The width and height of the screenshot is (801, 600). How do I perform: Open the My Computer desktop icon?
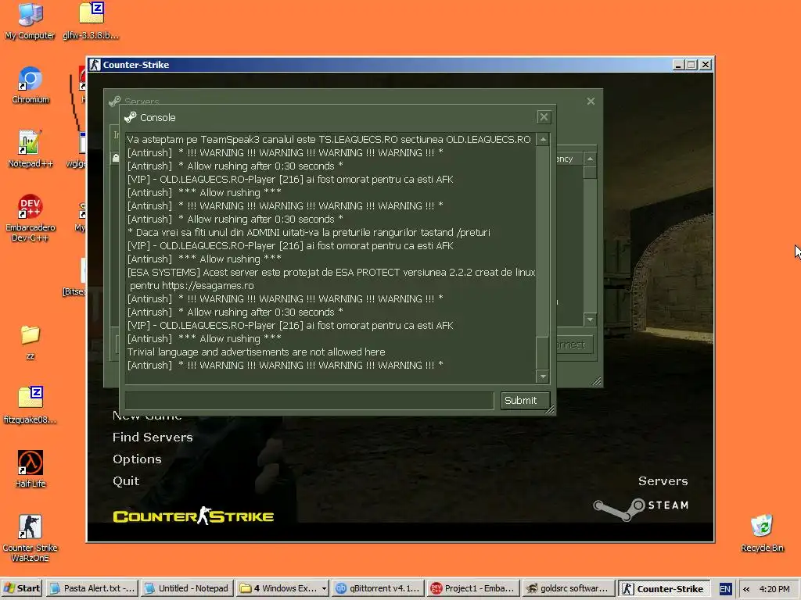(x=30, y=20)
